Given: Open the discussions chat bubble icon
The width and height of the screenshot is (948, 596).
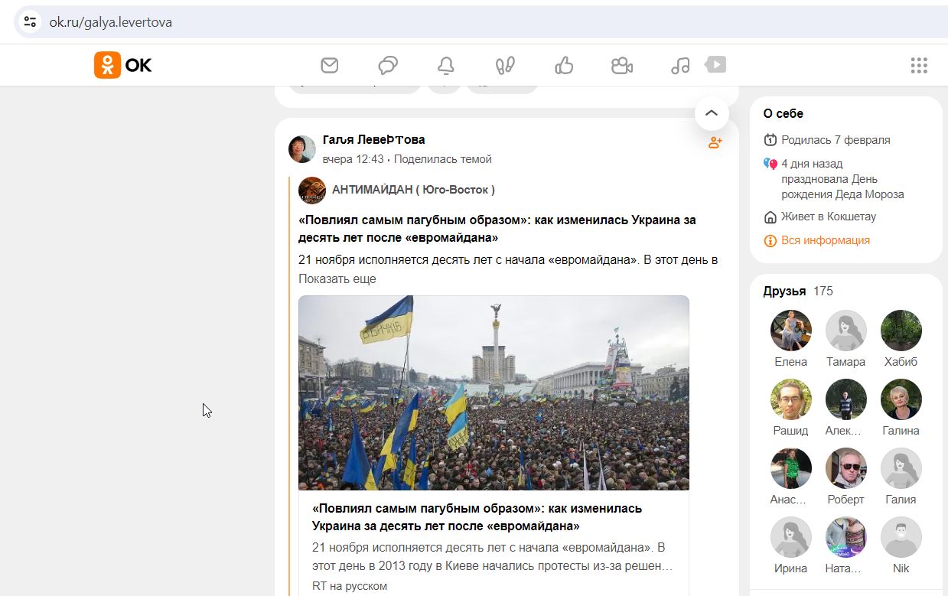Looking at the screenshot, I should (388, 66).
